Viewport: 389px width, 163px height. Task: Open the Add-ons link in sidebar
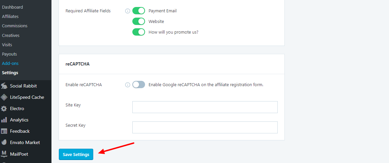[x=10, y=63]
